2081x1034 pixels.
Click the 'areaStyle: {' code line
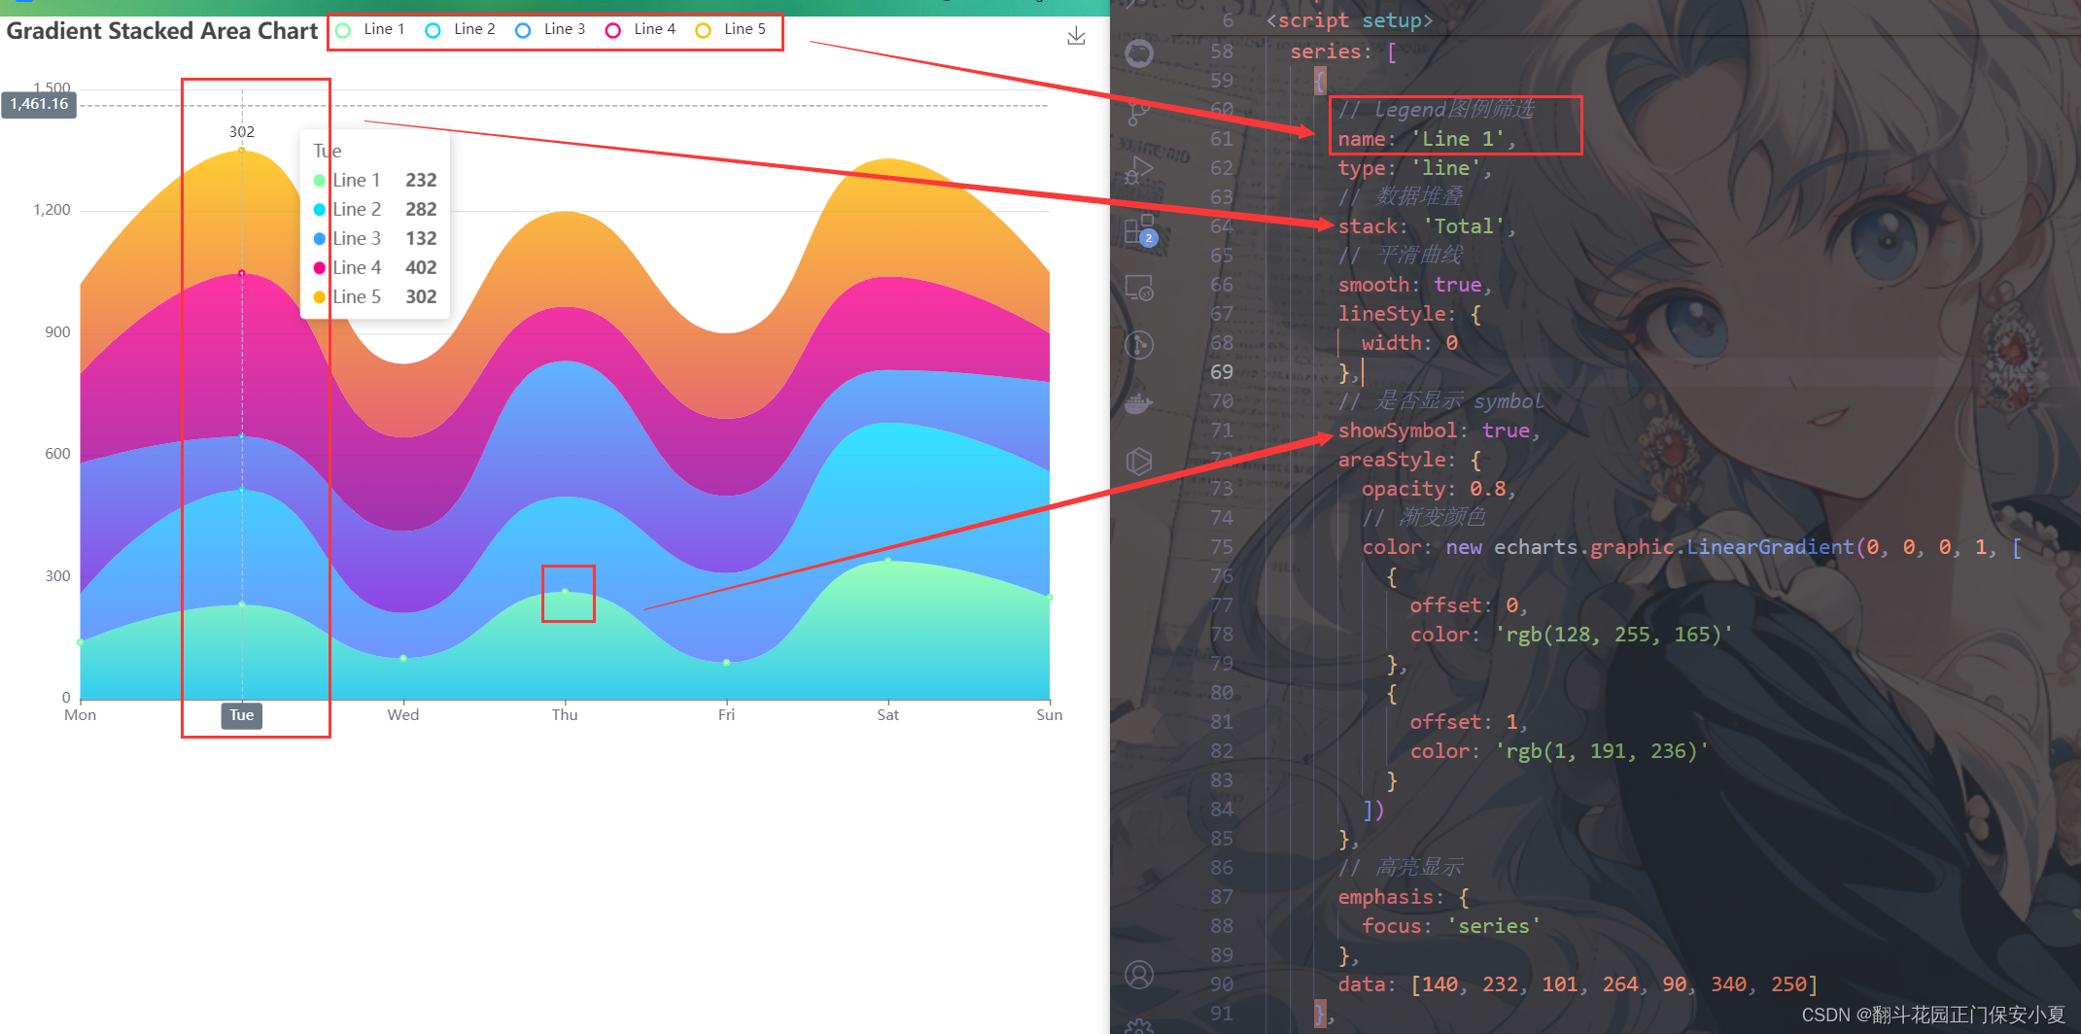1409,460
